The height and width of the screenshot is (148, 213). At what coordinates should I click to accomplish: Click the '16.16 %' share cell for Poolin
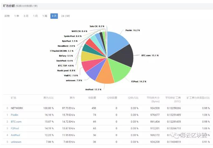pyautogui.click(x=49, y=115)
